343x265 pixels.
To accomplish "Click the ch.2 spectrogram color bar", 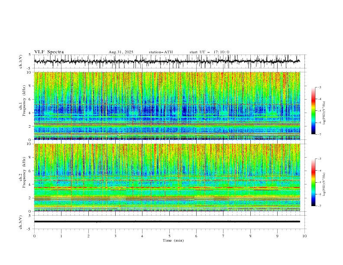I will 313,182.
